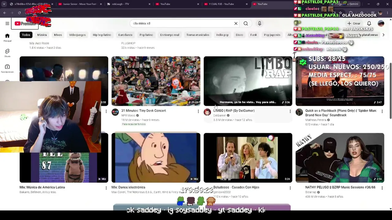The width and height of the screenshot is (392, 220).
Task: Select the Temas musicales filter chip
Action: click(x=198, y=35)
